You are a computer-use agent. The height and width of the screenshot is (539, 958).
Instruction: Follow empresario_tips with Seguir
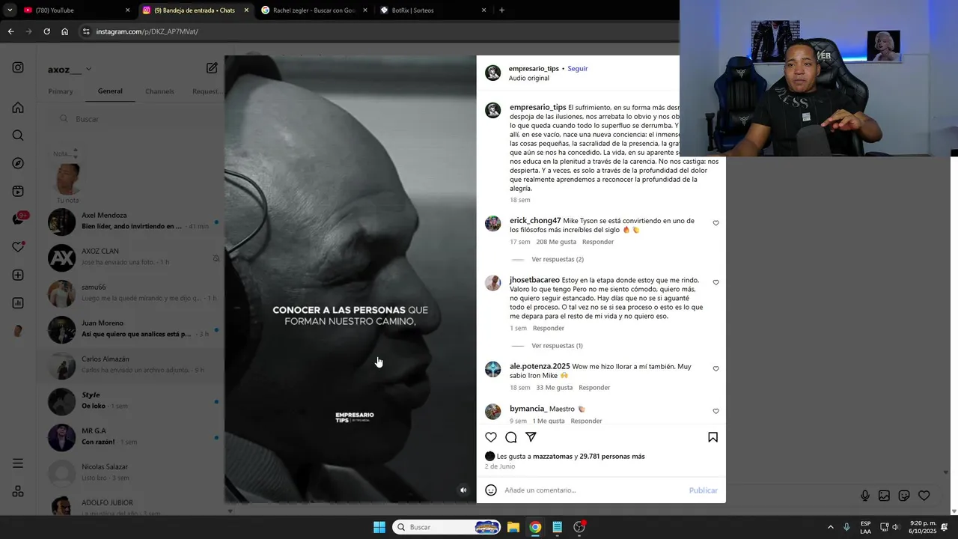pyautogui.click(x=577, y=68)
